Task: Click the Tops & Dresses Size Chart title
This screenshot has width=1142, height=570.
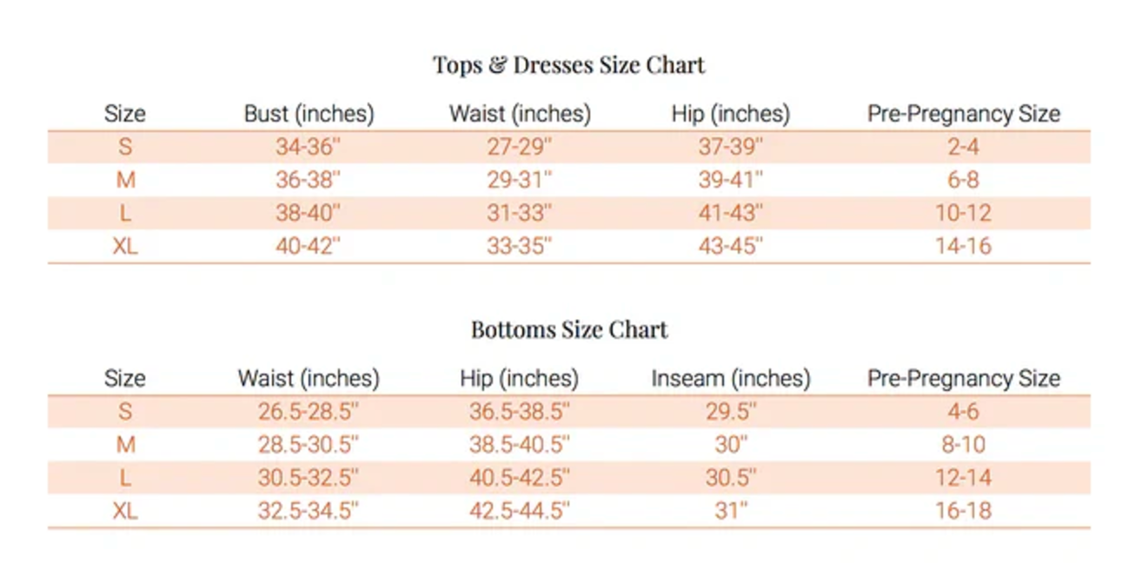Action: pyautogui.click(x=569, y=65)
